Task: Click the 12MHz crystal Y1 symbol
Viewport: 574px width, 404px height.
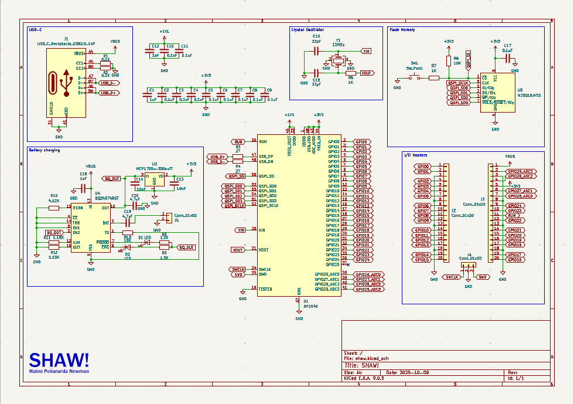Action: click(337, 60)
